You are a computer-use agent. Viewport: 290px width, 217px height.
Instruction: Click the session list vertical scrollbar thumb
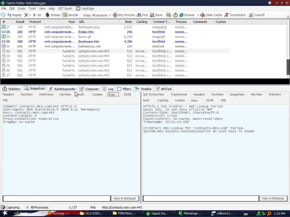coord(288,67)
